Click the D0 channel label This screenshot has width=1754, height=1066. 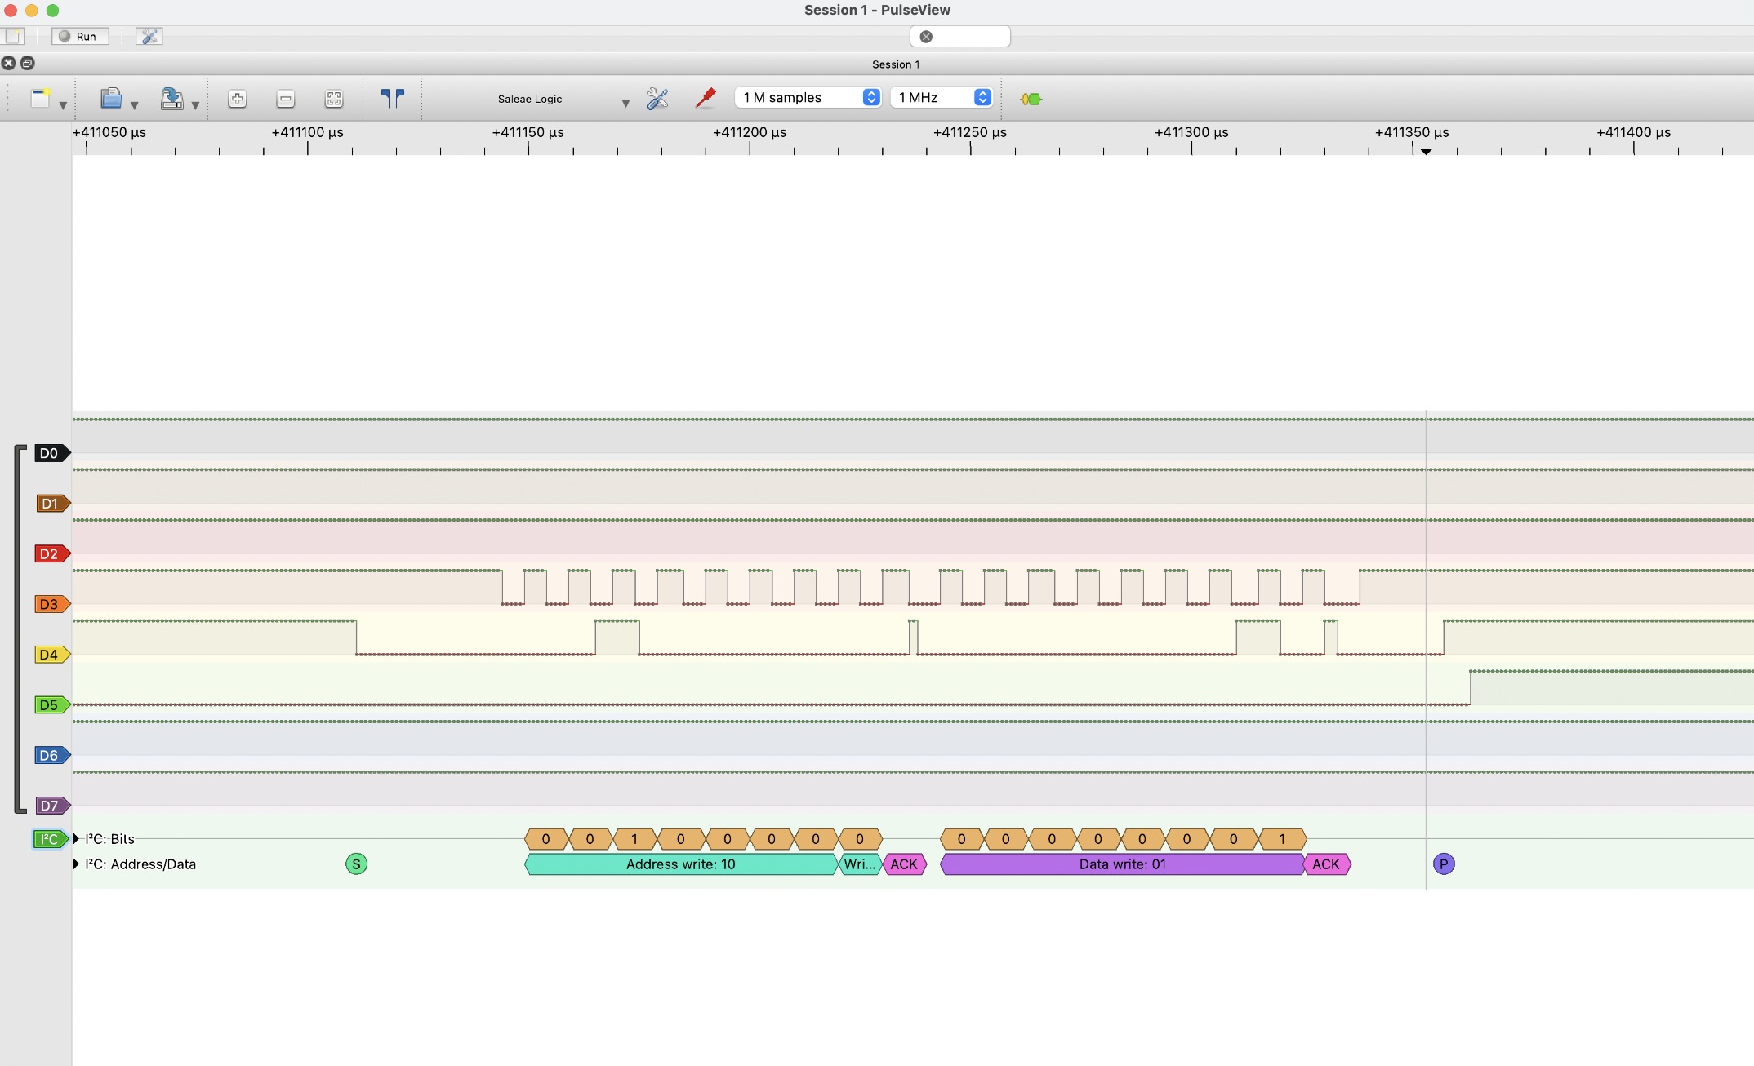tap(52, 453)
